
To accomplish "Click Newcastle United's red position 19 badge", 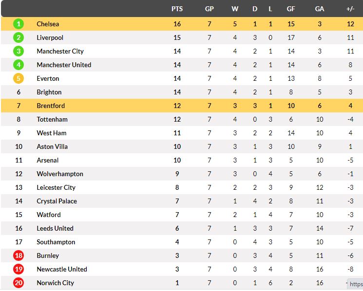I will pyautogui.click(x=19, y=269).
